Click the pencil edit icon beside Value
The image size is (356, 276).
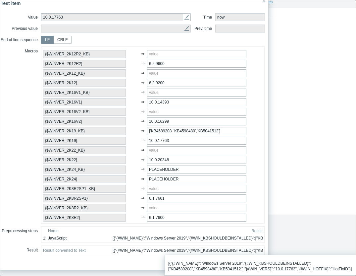point(187,17)
